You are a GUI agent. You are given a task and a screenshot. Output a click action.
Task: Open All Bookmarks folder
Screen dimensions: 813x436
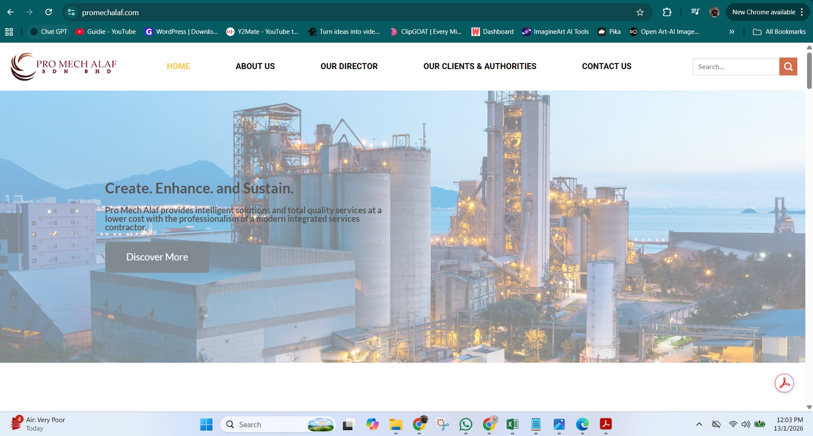[779, 32]
